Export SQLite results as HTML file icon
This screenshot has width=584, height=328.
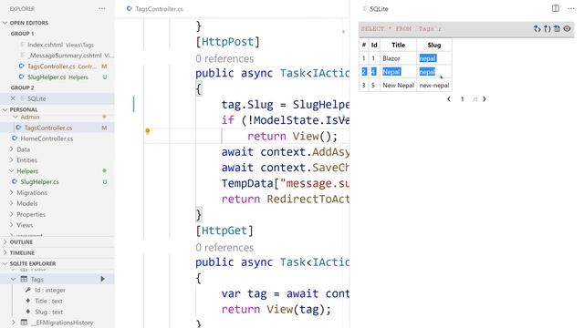(x=557, y=28)
